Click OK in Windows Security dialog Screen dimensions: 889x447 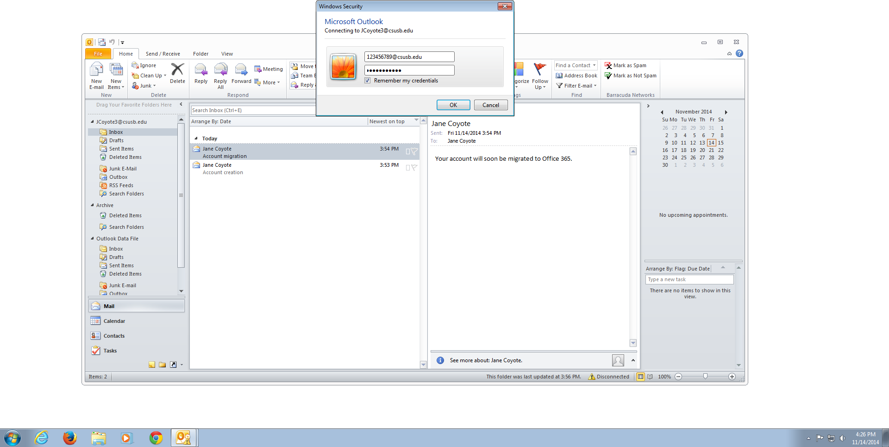click(453, 105)
